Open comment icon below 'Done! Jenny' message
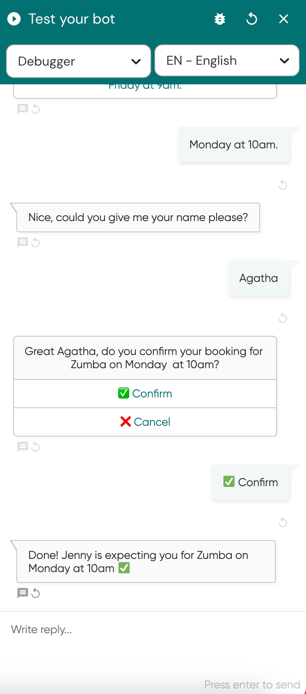Image resolution: width=306 pixels, height=694 pixels. click(x=22, y=593)
